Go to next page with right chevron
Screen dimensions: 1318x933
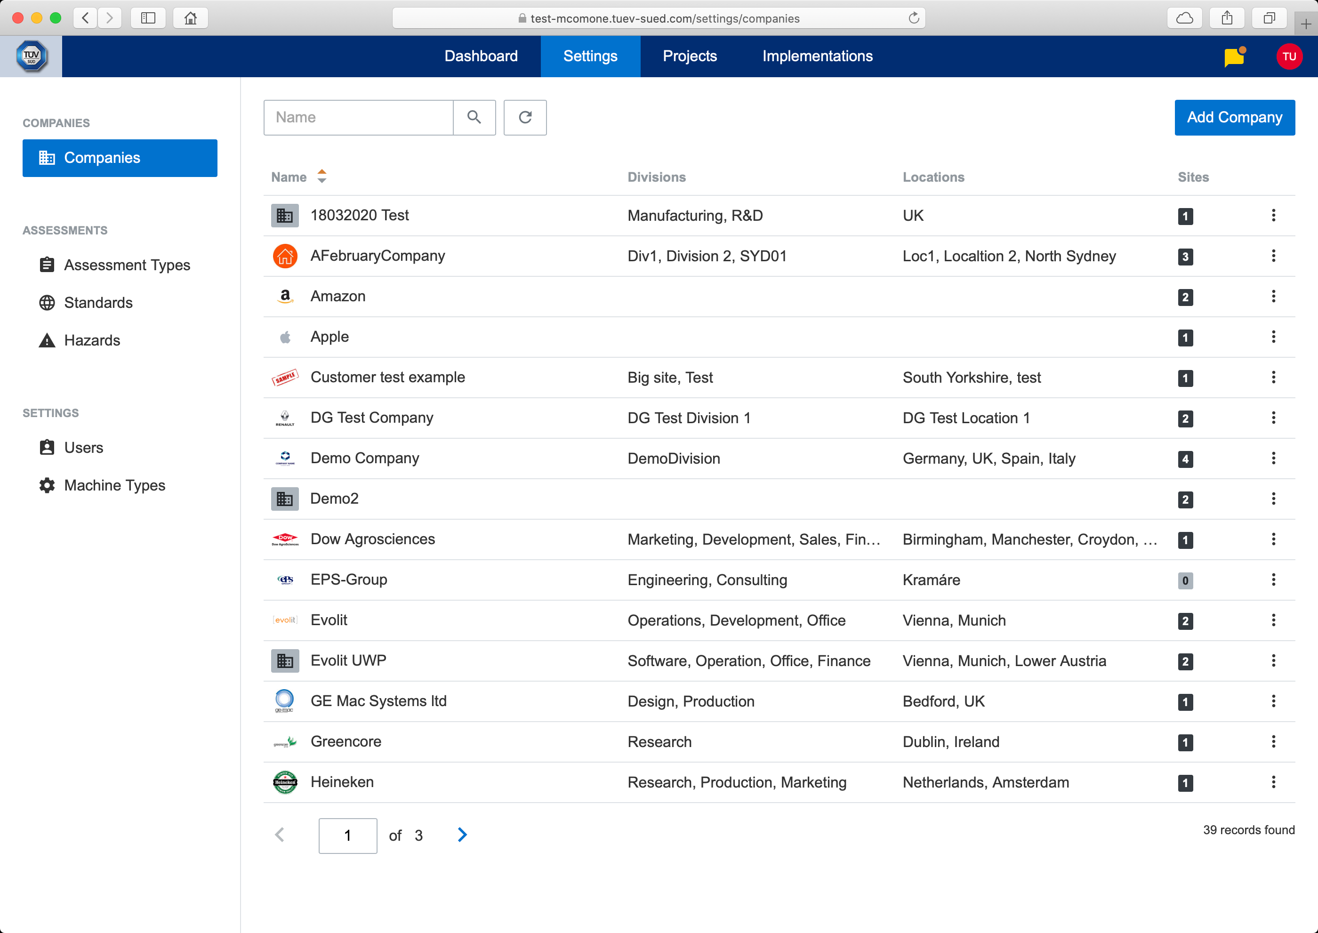coord(462,835)
